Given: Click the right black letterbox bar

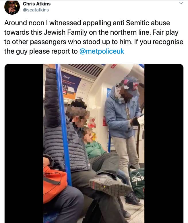Looking at the screenshot, I should tap(164, 143).
